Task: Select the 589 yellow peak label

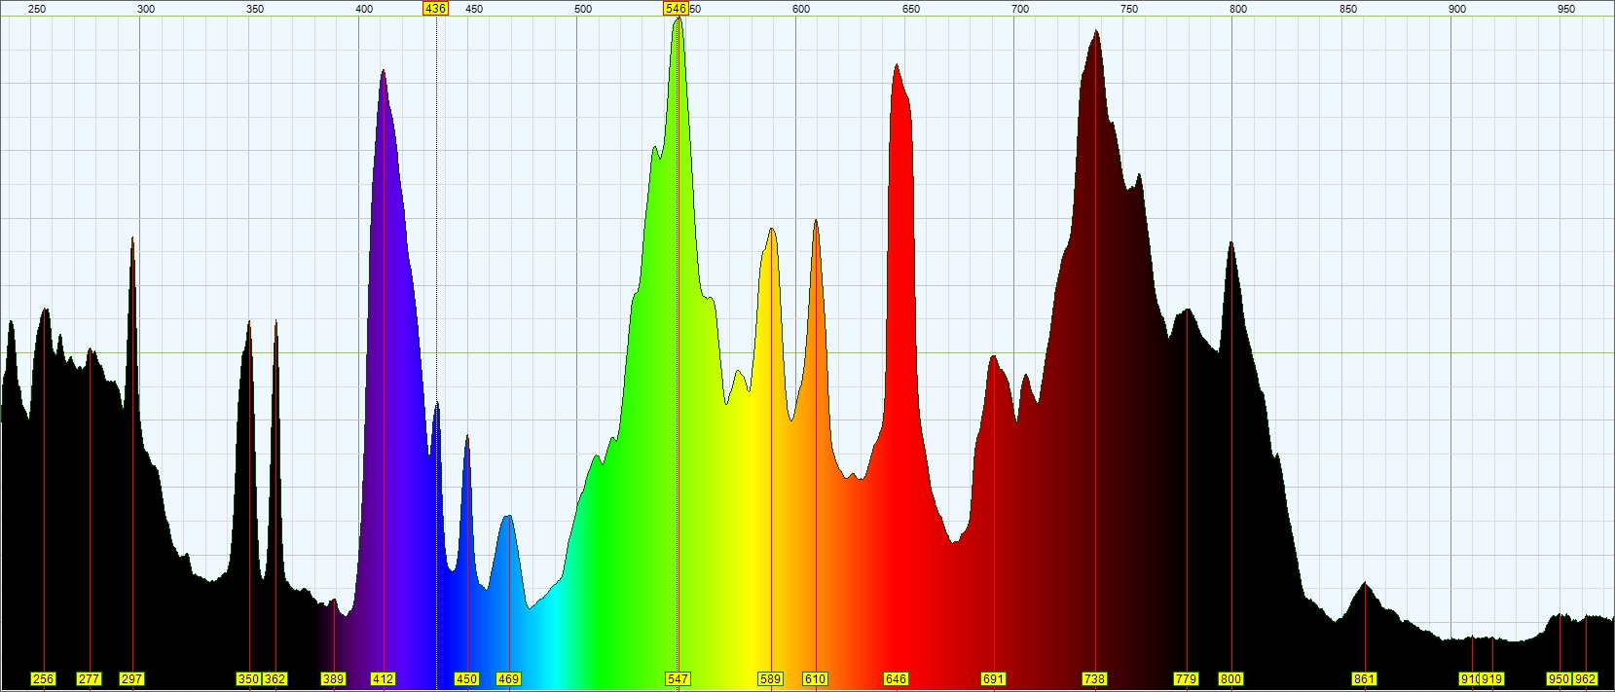Action: coord(770,679)
